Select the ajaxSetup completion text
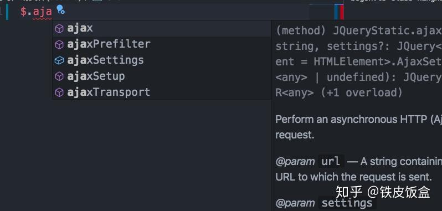Viewport: 442px width, 211px height. click(96, 76)
